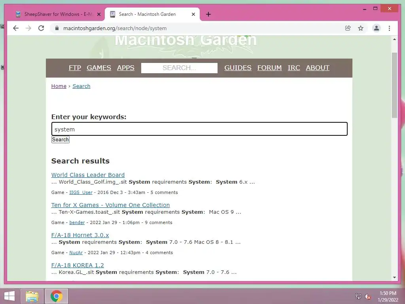
Task: Share this page via share icon
Action: coord(348,28)
